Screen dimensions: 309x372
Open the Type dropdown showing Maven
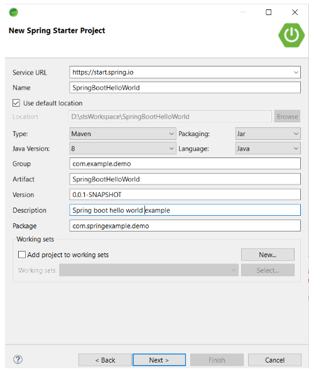coord(123,134)
